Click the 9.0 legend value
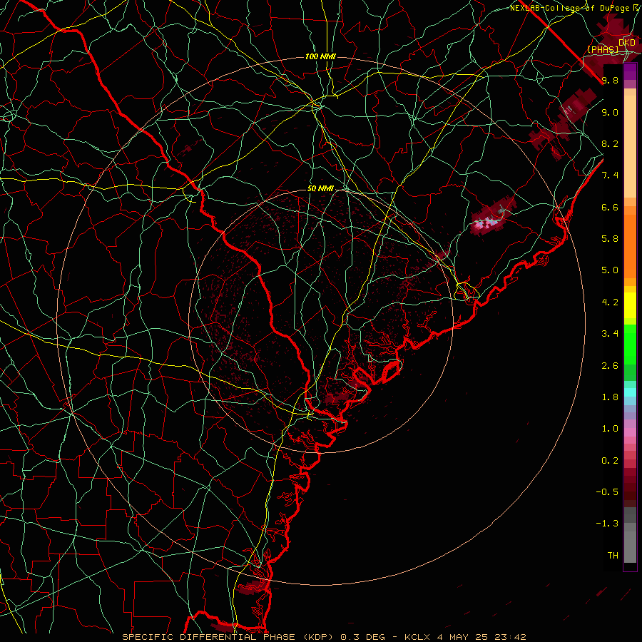 pos(610,112)
